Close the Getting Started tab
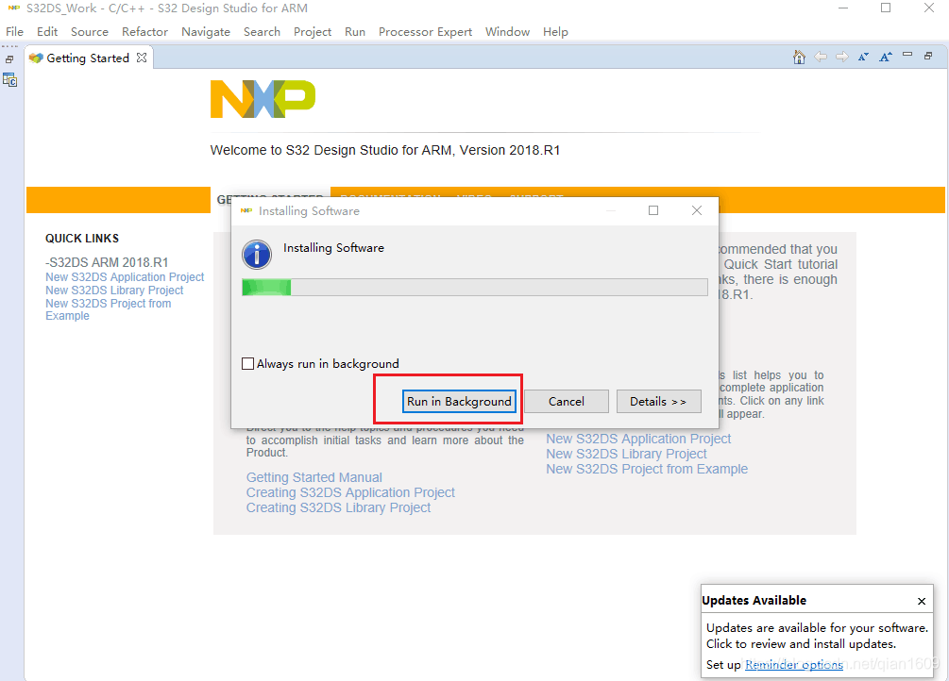Image resolution: width=949 pixels, height=681 pixels. point(142,58)
